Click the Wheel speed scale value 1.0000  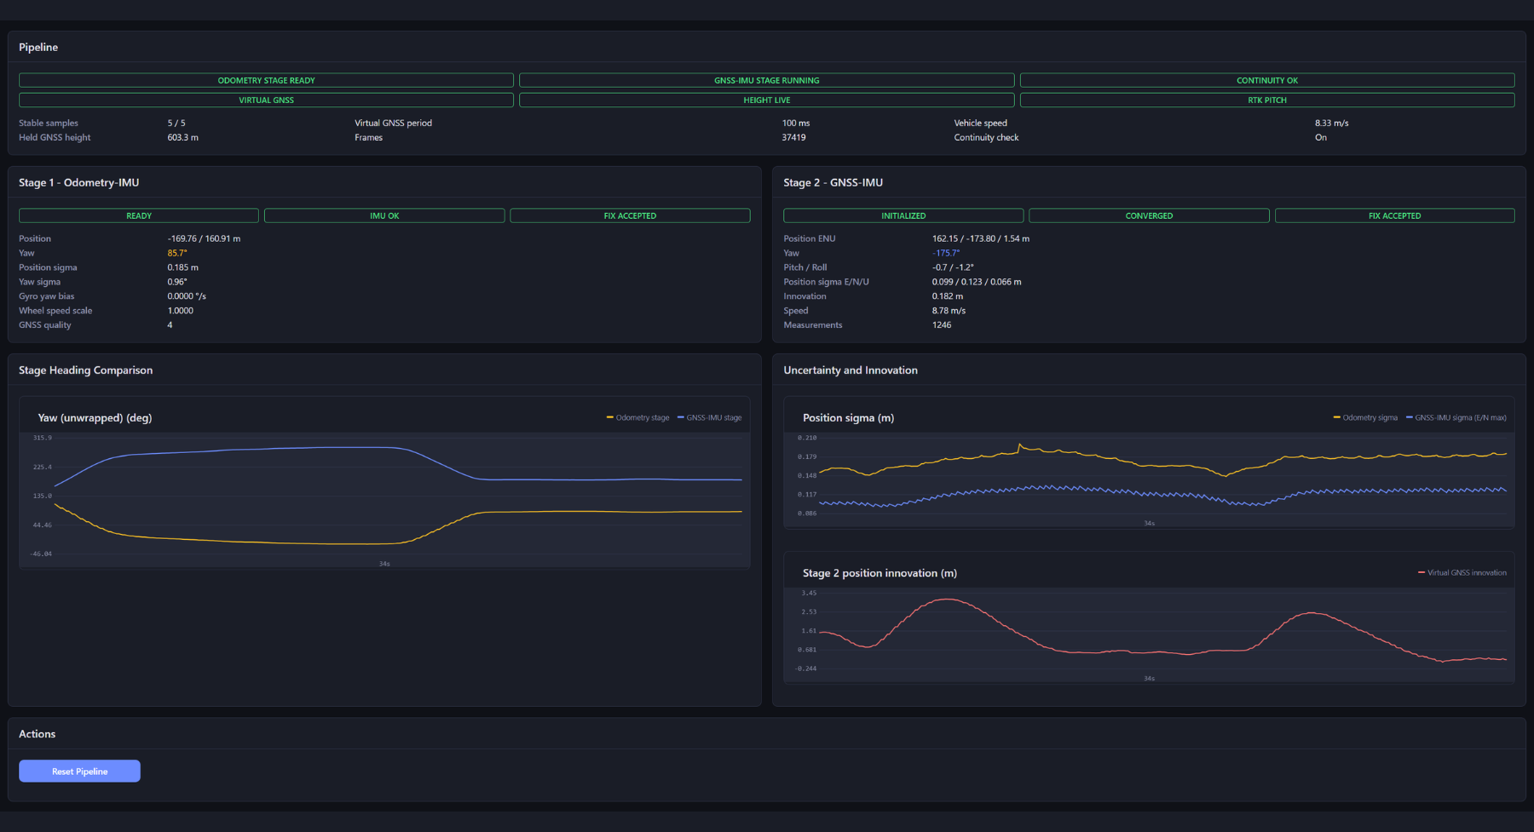point(181,311)
